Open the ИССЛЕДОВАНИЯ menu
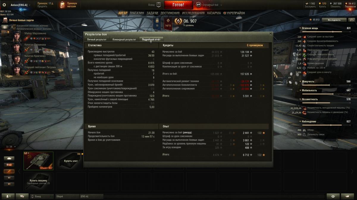 click(x=193, y=13)
